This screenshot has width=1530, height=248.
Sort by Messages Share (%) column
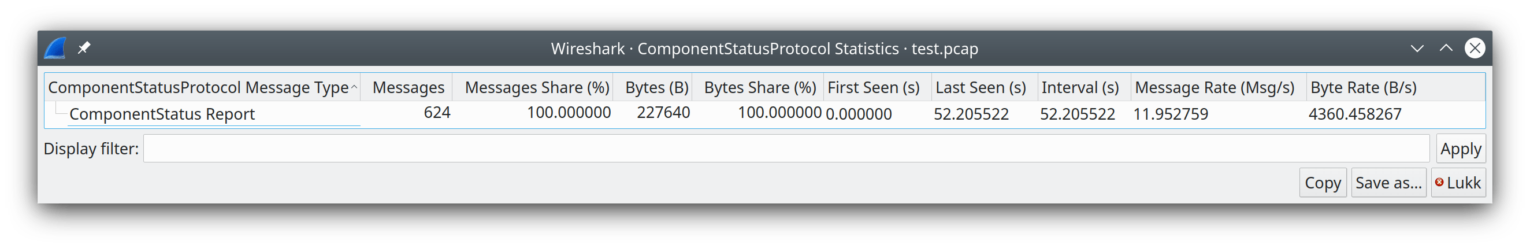tap(536, 87)
